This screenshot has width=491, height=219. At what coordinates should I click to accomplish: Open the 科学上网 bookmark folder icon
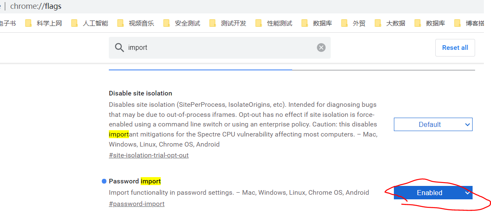click(28, 23)
